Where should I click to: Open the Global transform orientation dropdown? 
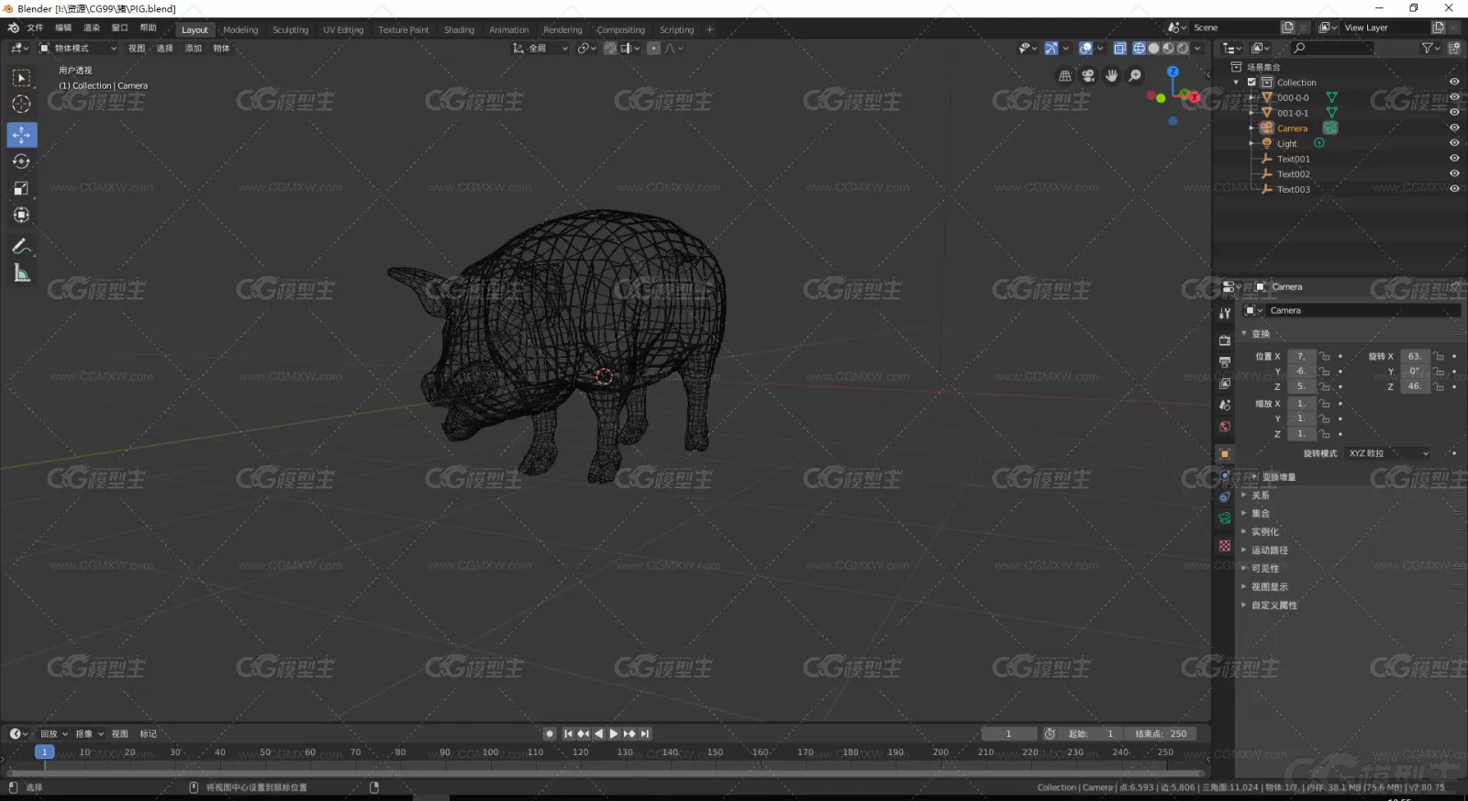tap(540, 49)
